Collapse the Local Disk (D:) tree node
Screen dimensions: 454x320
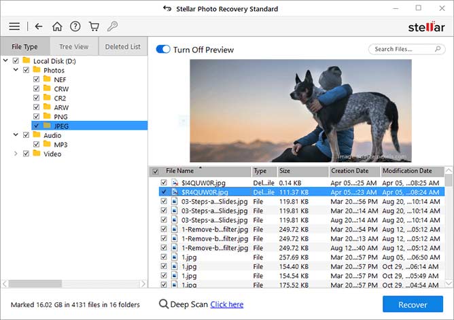[5, 60]
